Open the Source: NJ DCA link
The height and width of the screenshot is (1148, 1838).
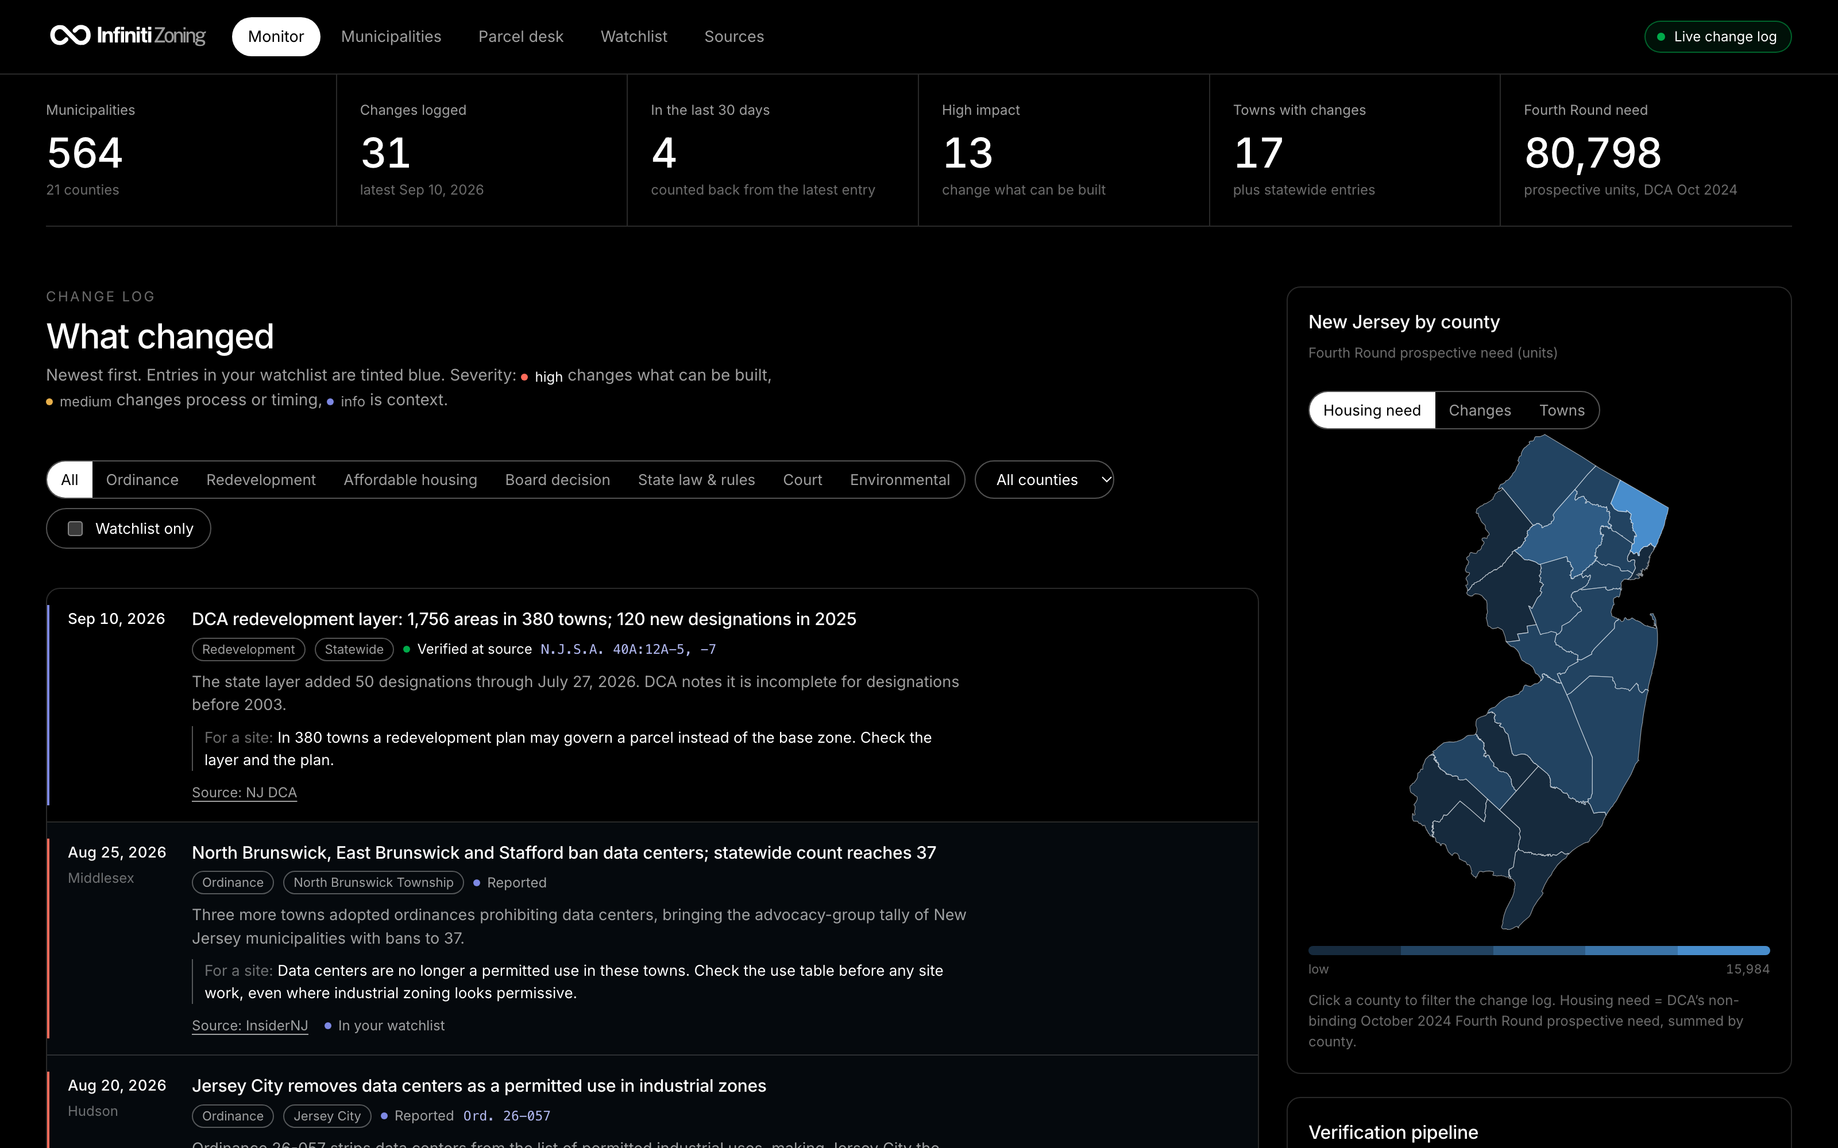tap(244, 792)
